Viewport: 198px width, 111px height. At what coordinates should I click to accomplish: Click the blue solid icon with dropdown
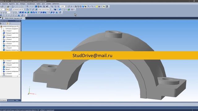[x=55, y=10]
